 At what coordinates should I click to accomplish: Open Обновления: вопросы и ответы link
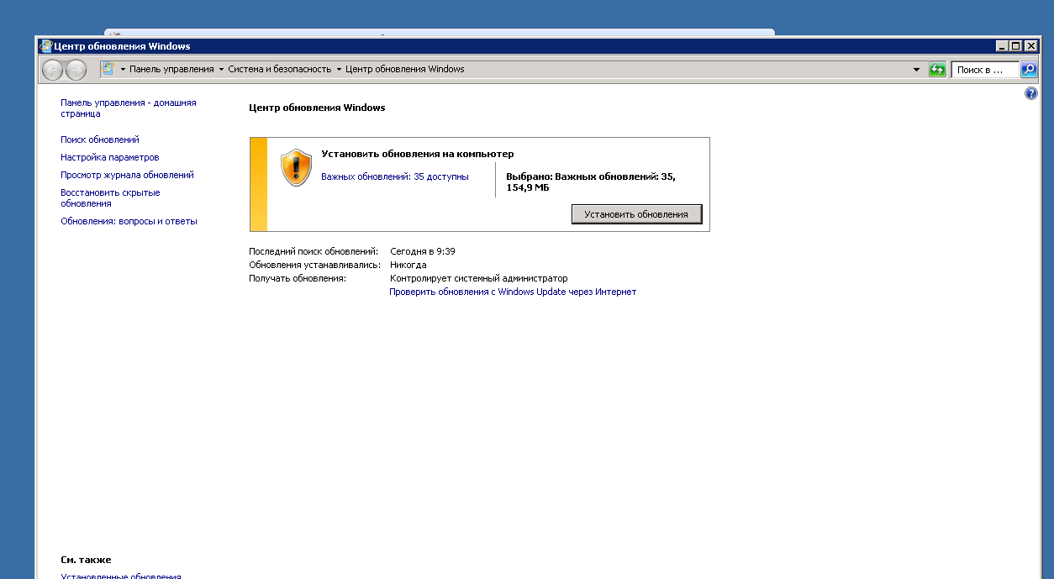[x=129, y=221]
